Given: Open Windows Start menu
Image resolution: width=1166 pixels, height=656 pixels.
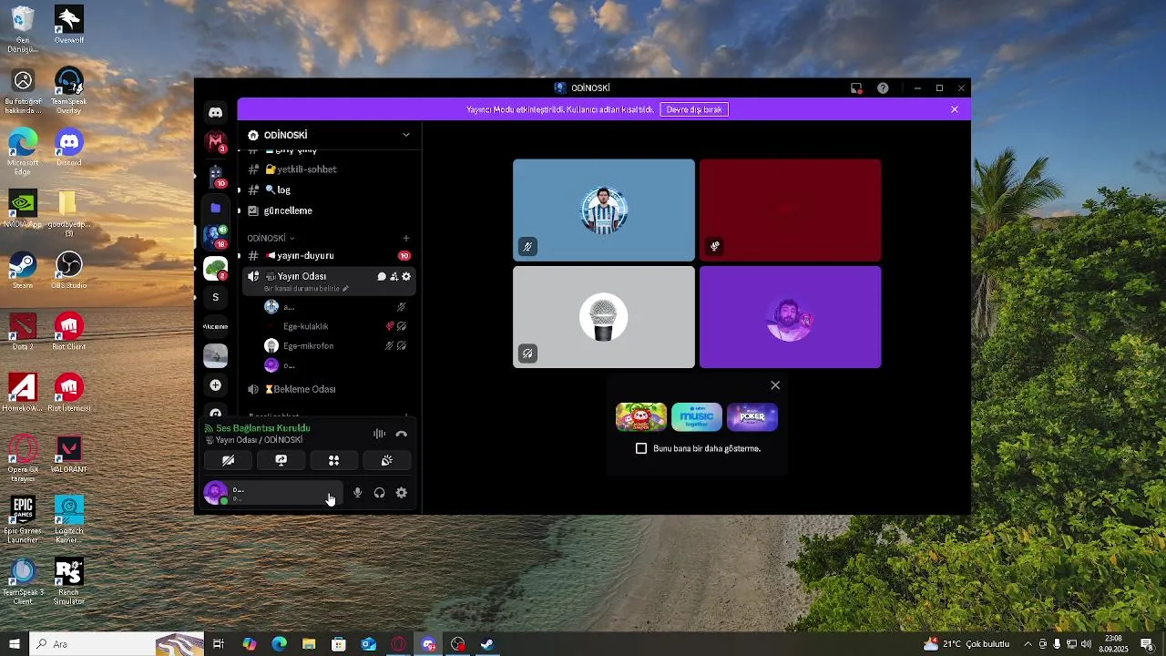Looking at the screenshot, I should tap(15, 644).
